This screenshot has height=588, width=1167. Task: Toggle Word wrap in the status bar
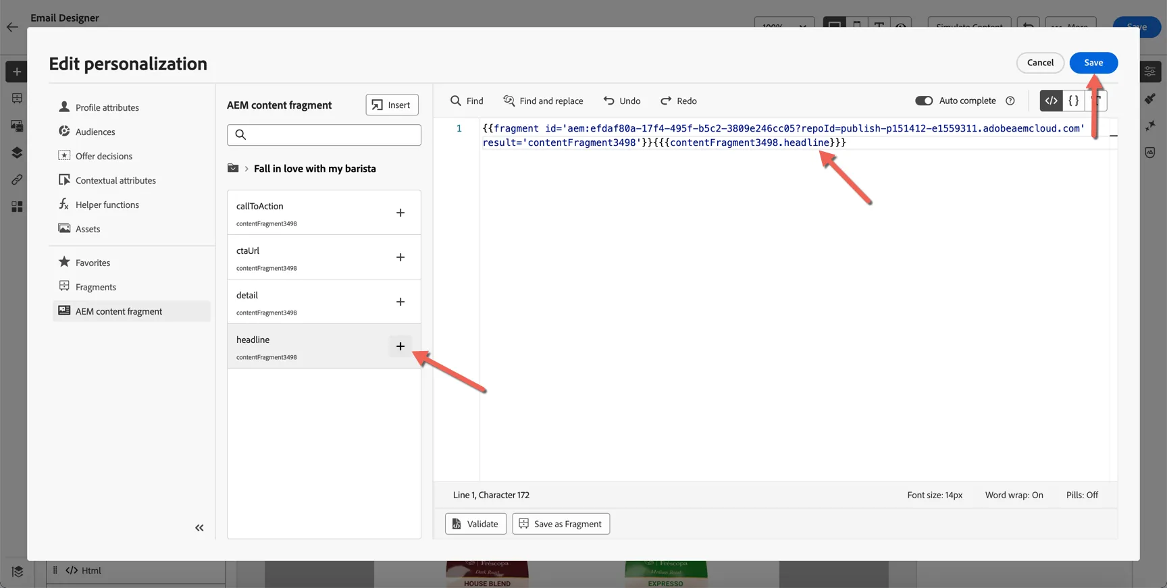pyautogui.click(x=1014, y=495)
